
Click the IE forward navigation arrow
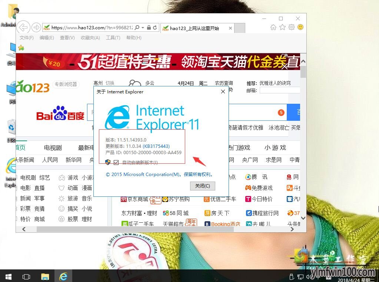[x=36, y=27]
